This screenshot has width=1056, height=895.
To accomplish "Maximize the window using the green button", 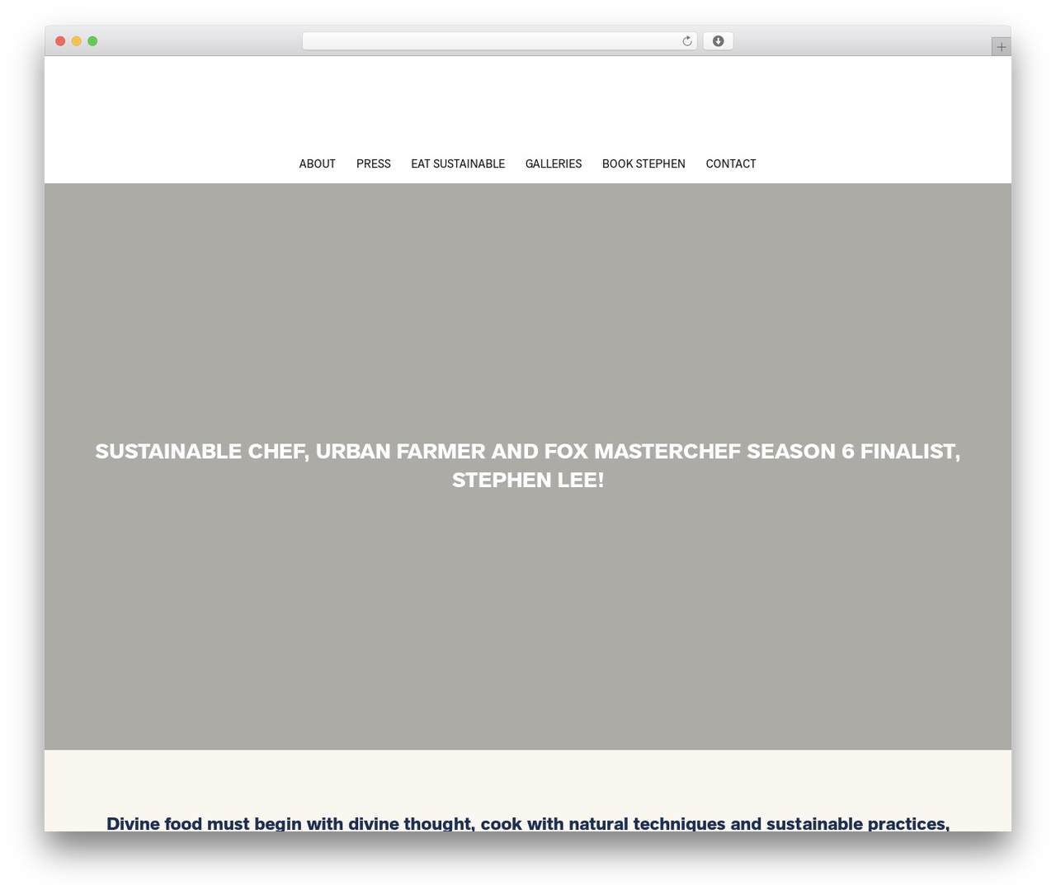I will 92,41.
